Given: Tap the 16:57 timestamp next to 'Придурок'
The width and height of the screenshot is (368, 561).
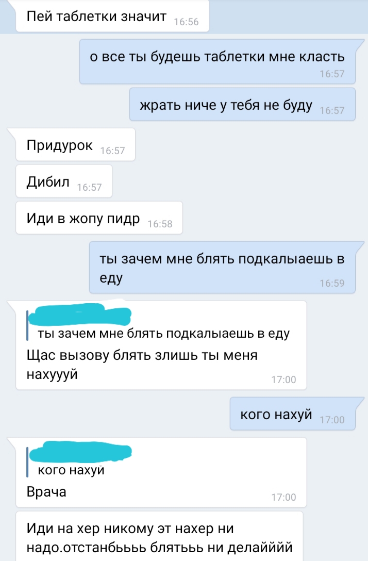Looking at the screenshot, I should pos(113,151).
